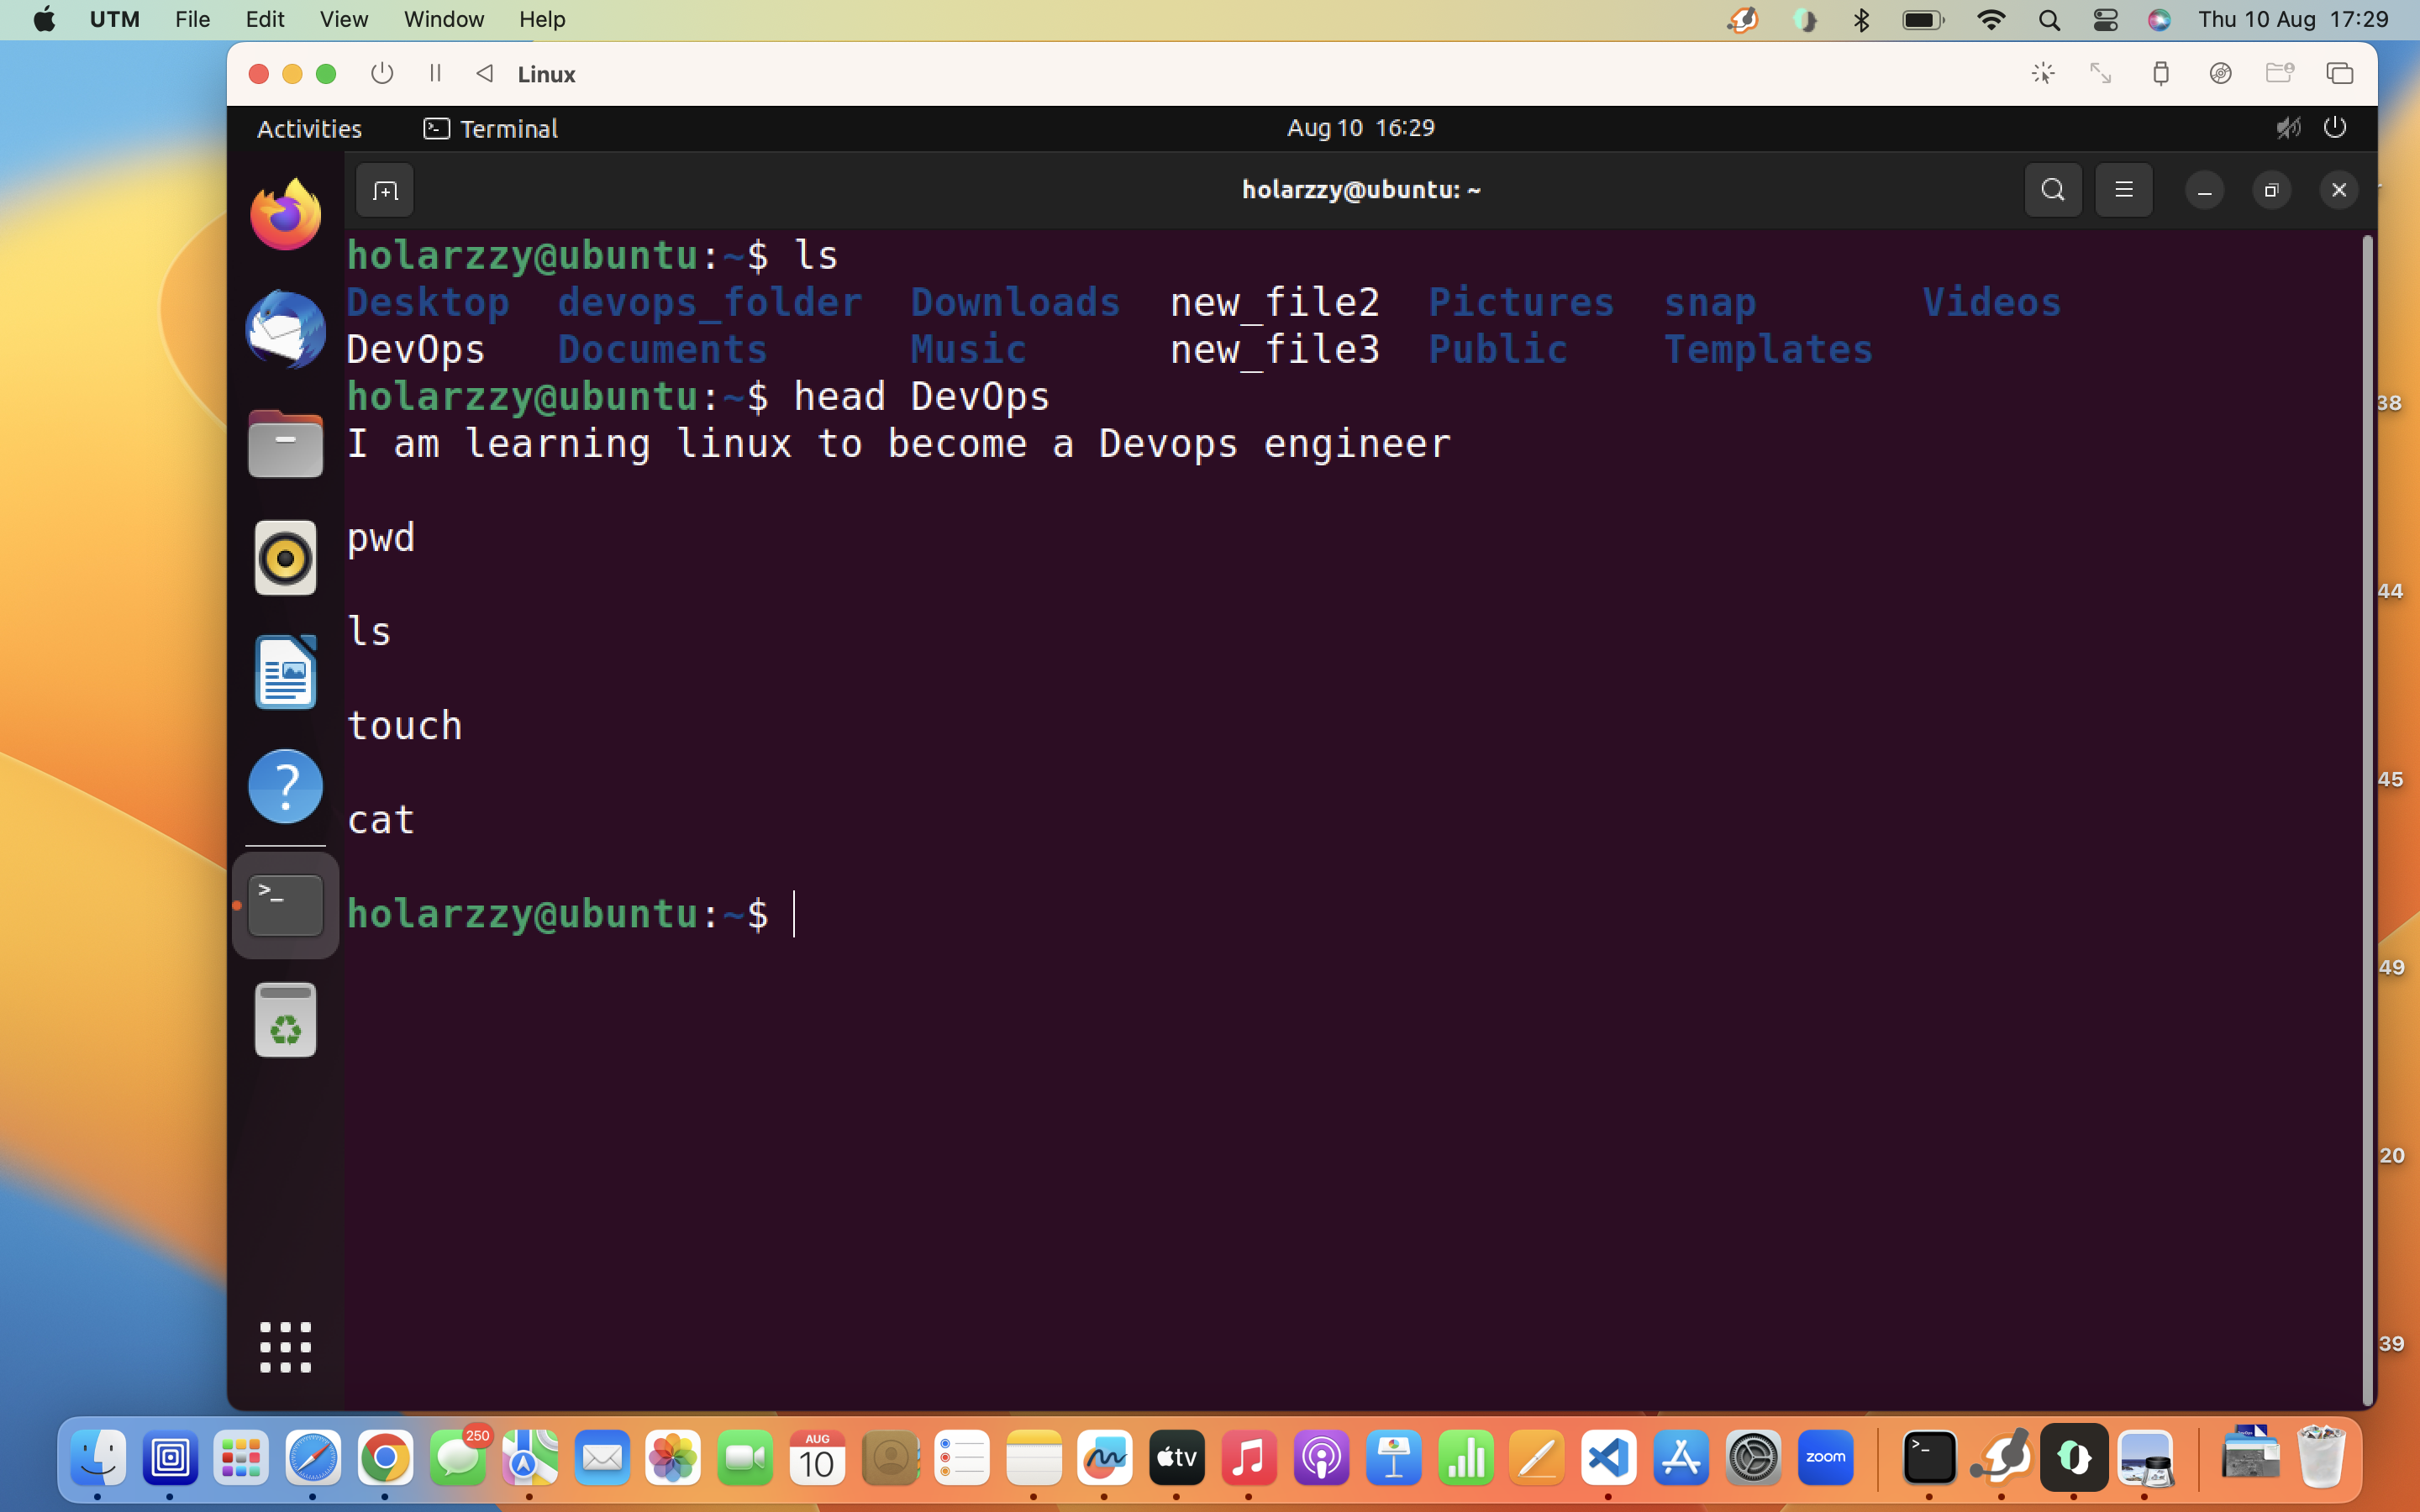Open the Terminal app menu in top bar

(490, 128)
